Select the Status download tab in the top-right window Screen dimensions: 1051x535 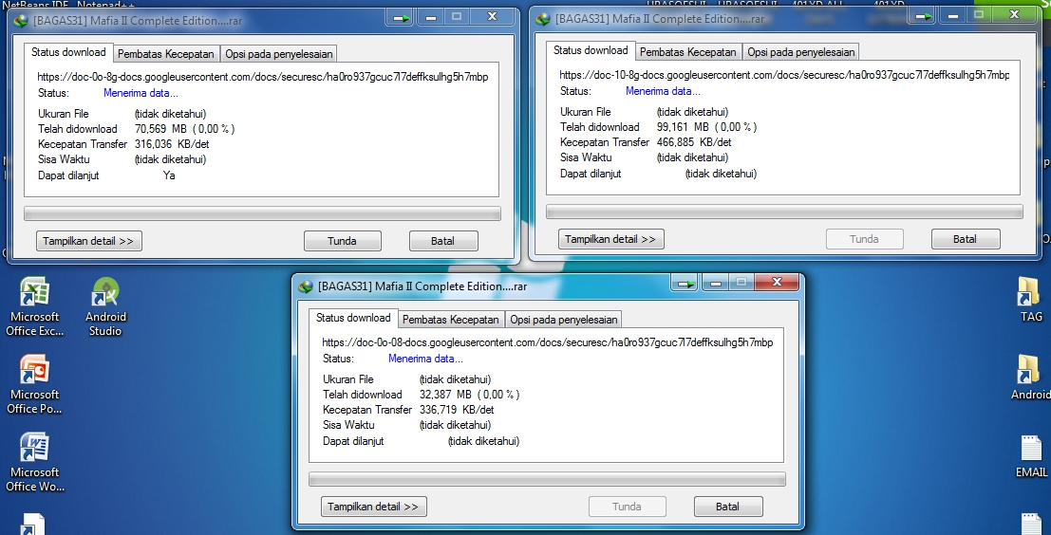pos(591,50)
